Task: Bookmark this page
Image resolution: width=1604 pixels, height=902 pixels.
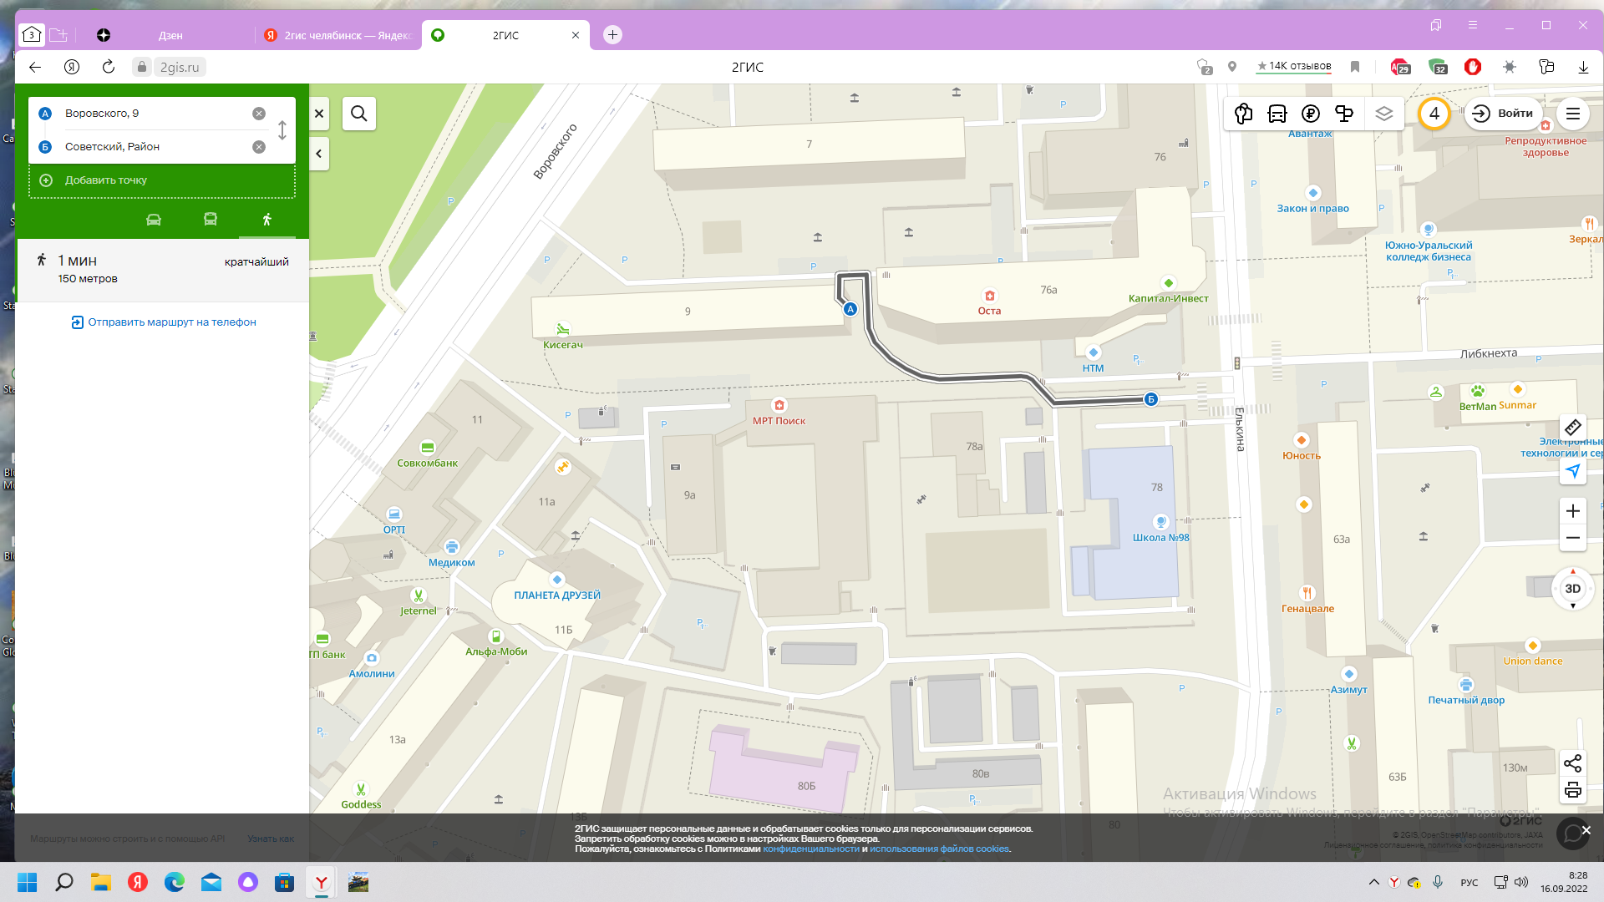Action: point(1355,67)
